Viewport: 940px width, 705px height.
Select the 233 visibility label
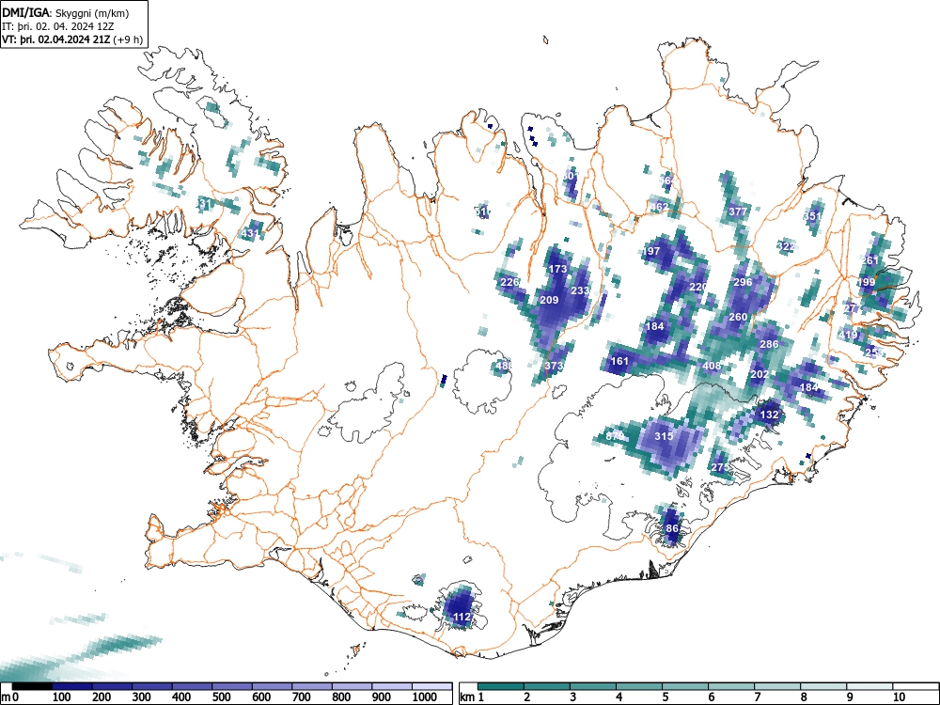point(580,290)
